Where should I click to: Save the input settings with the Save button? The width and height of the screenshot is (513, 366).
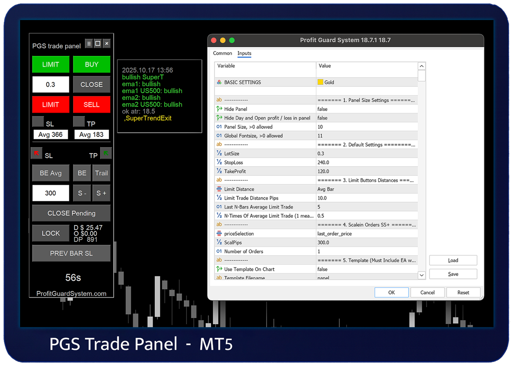[x=453, y=274]
